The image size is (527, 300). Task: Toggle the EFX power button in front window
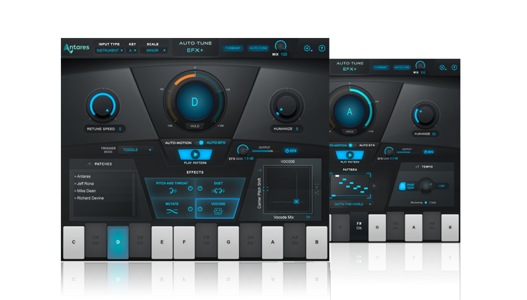click(291, 151)
